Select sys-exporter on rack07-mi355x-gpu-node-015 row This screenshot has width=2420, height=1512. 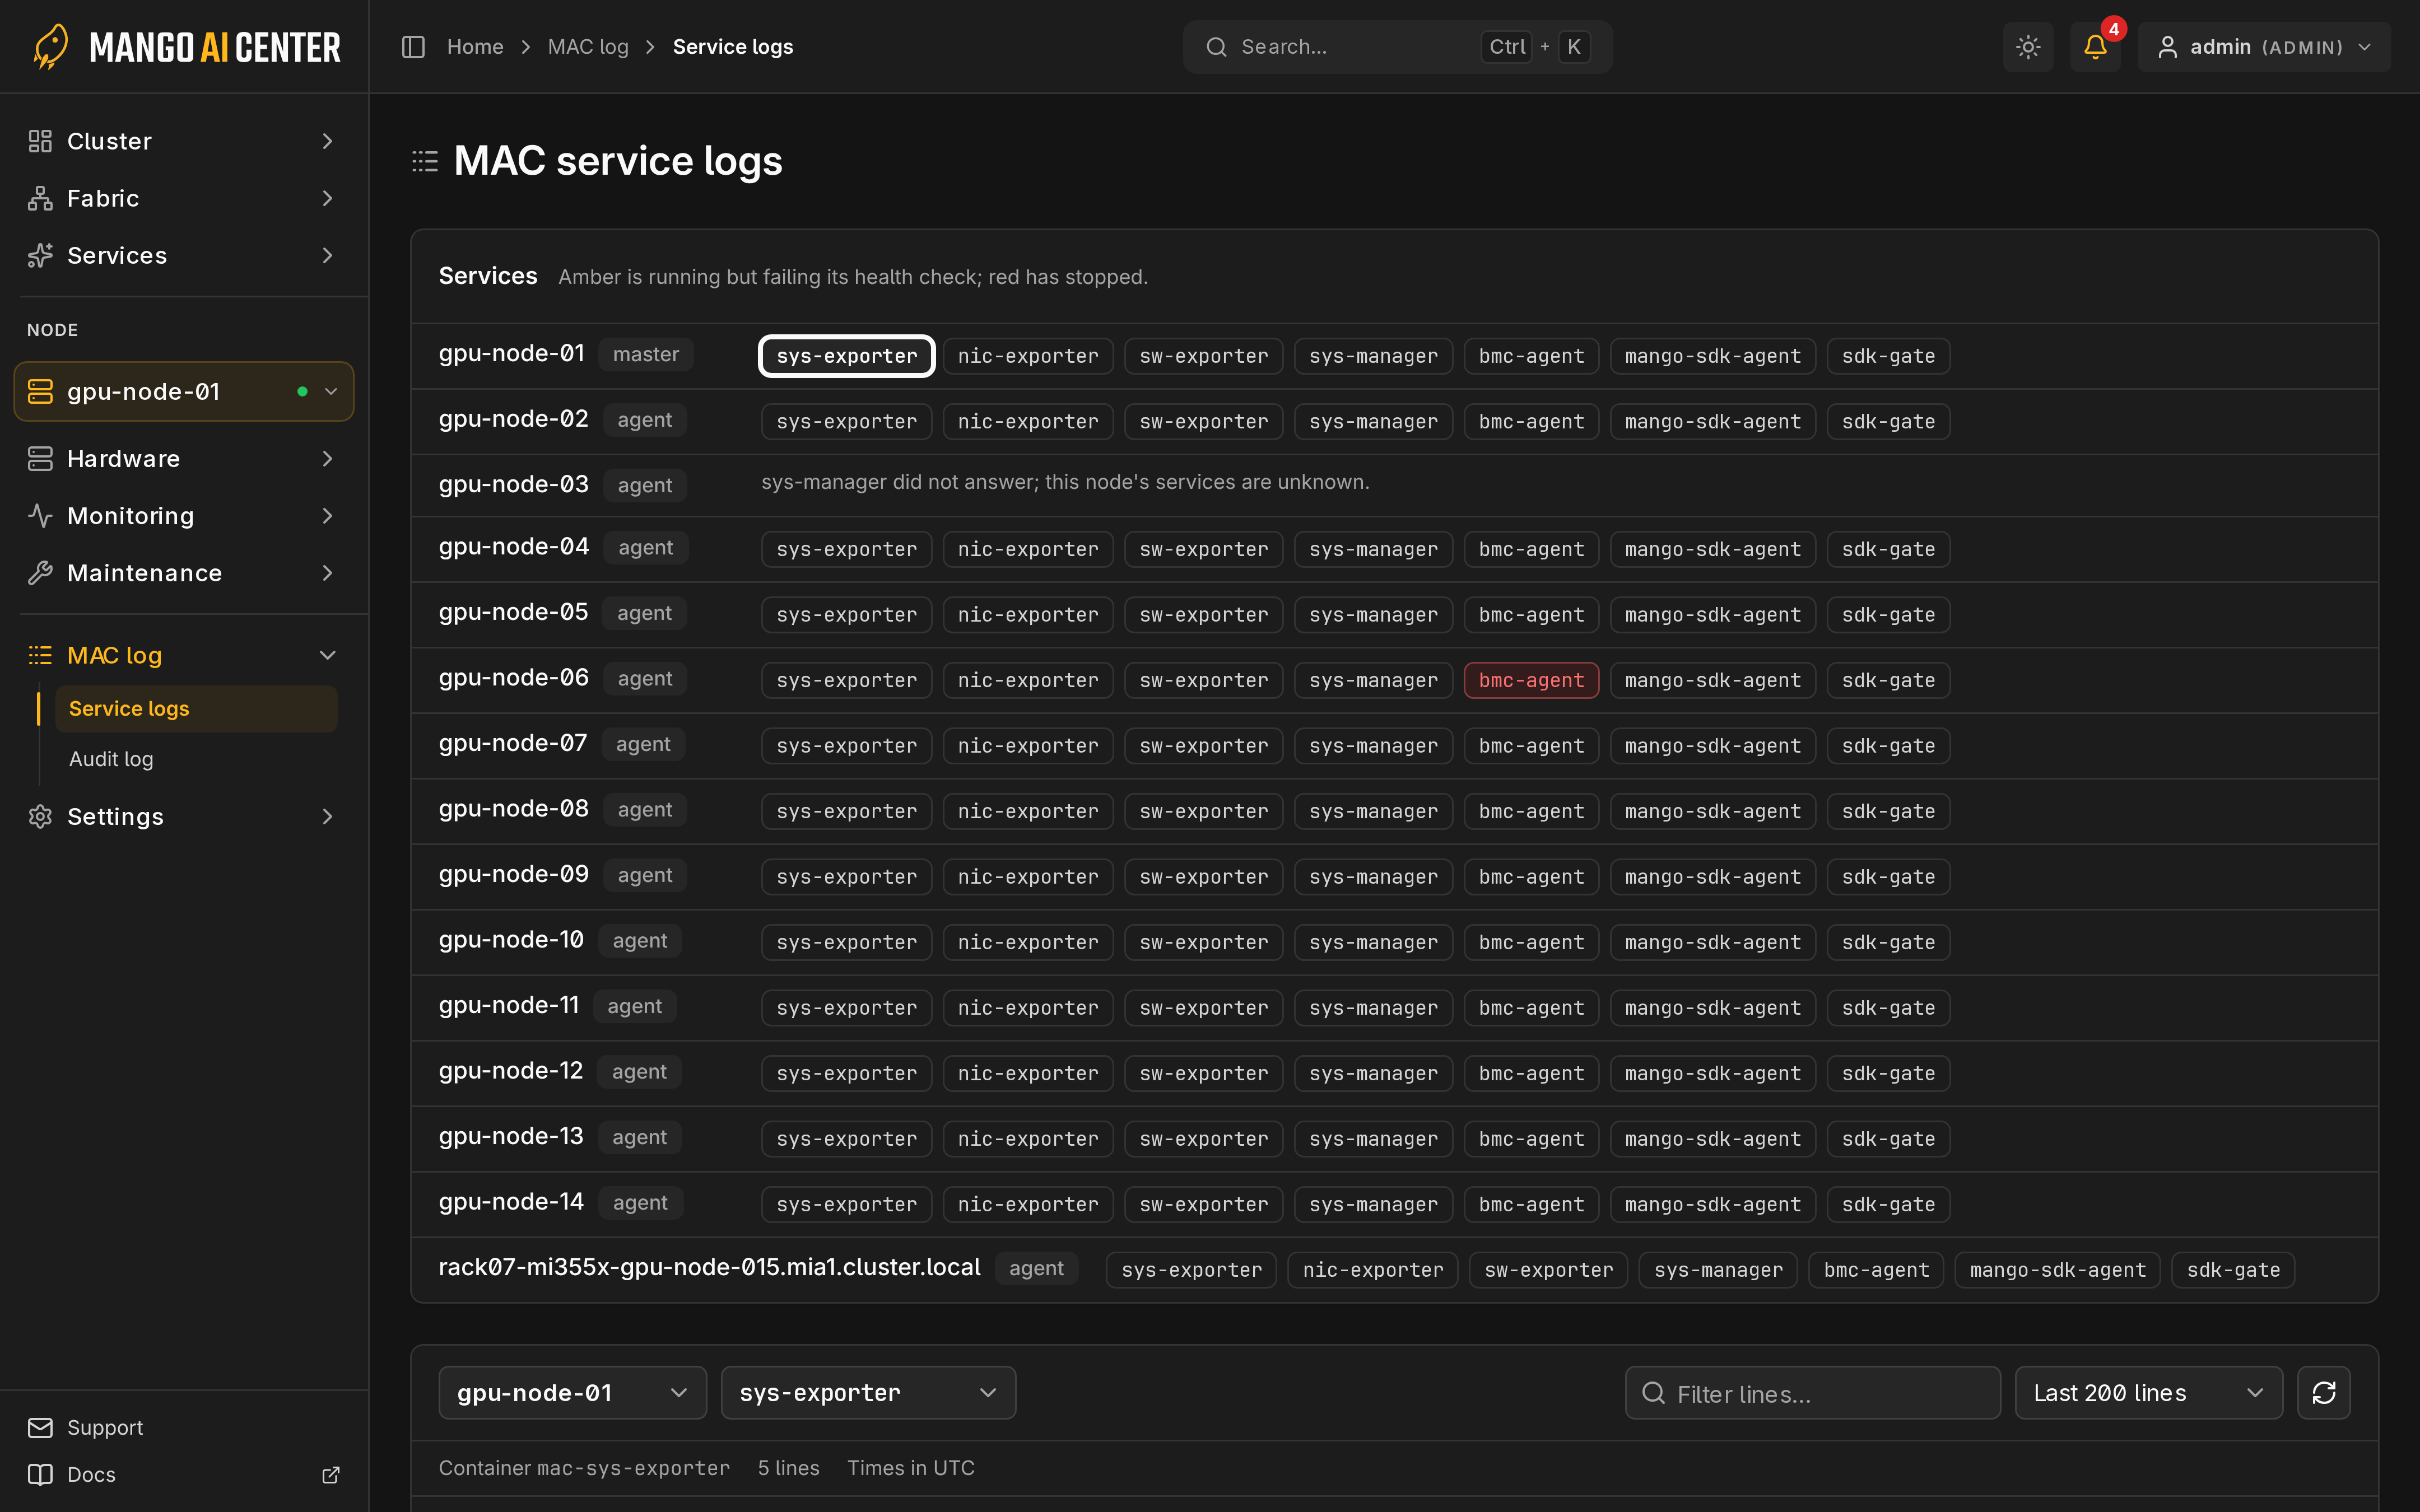(1191, 1269)
